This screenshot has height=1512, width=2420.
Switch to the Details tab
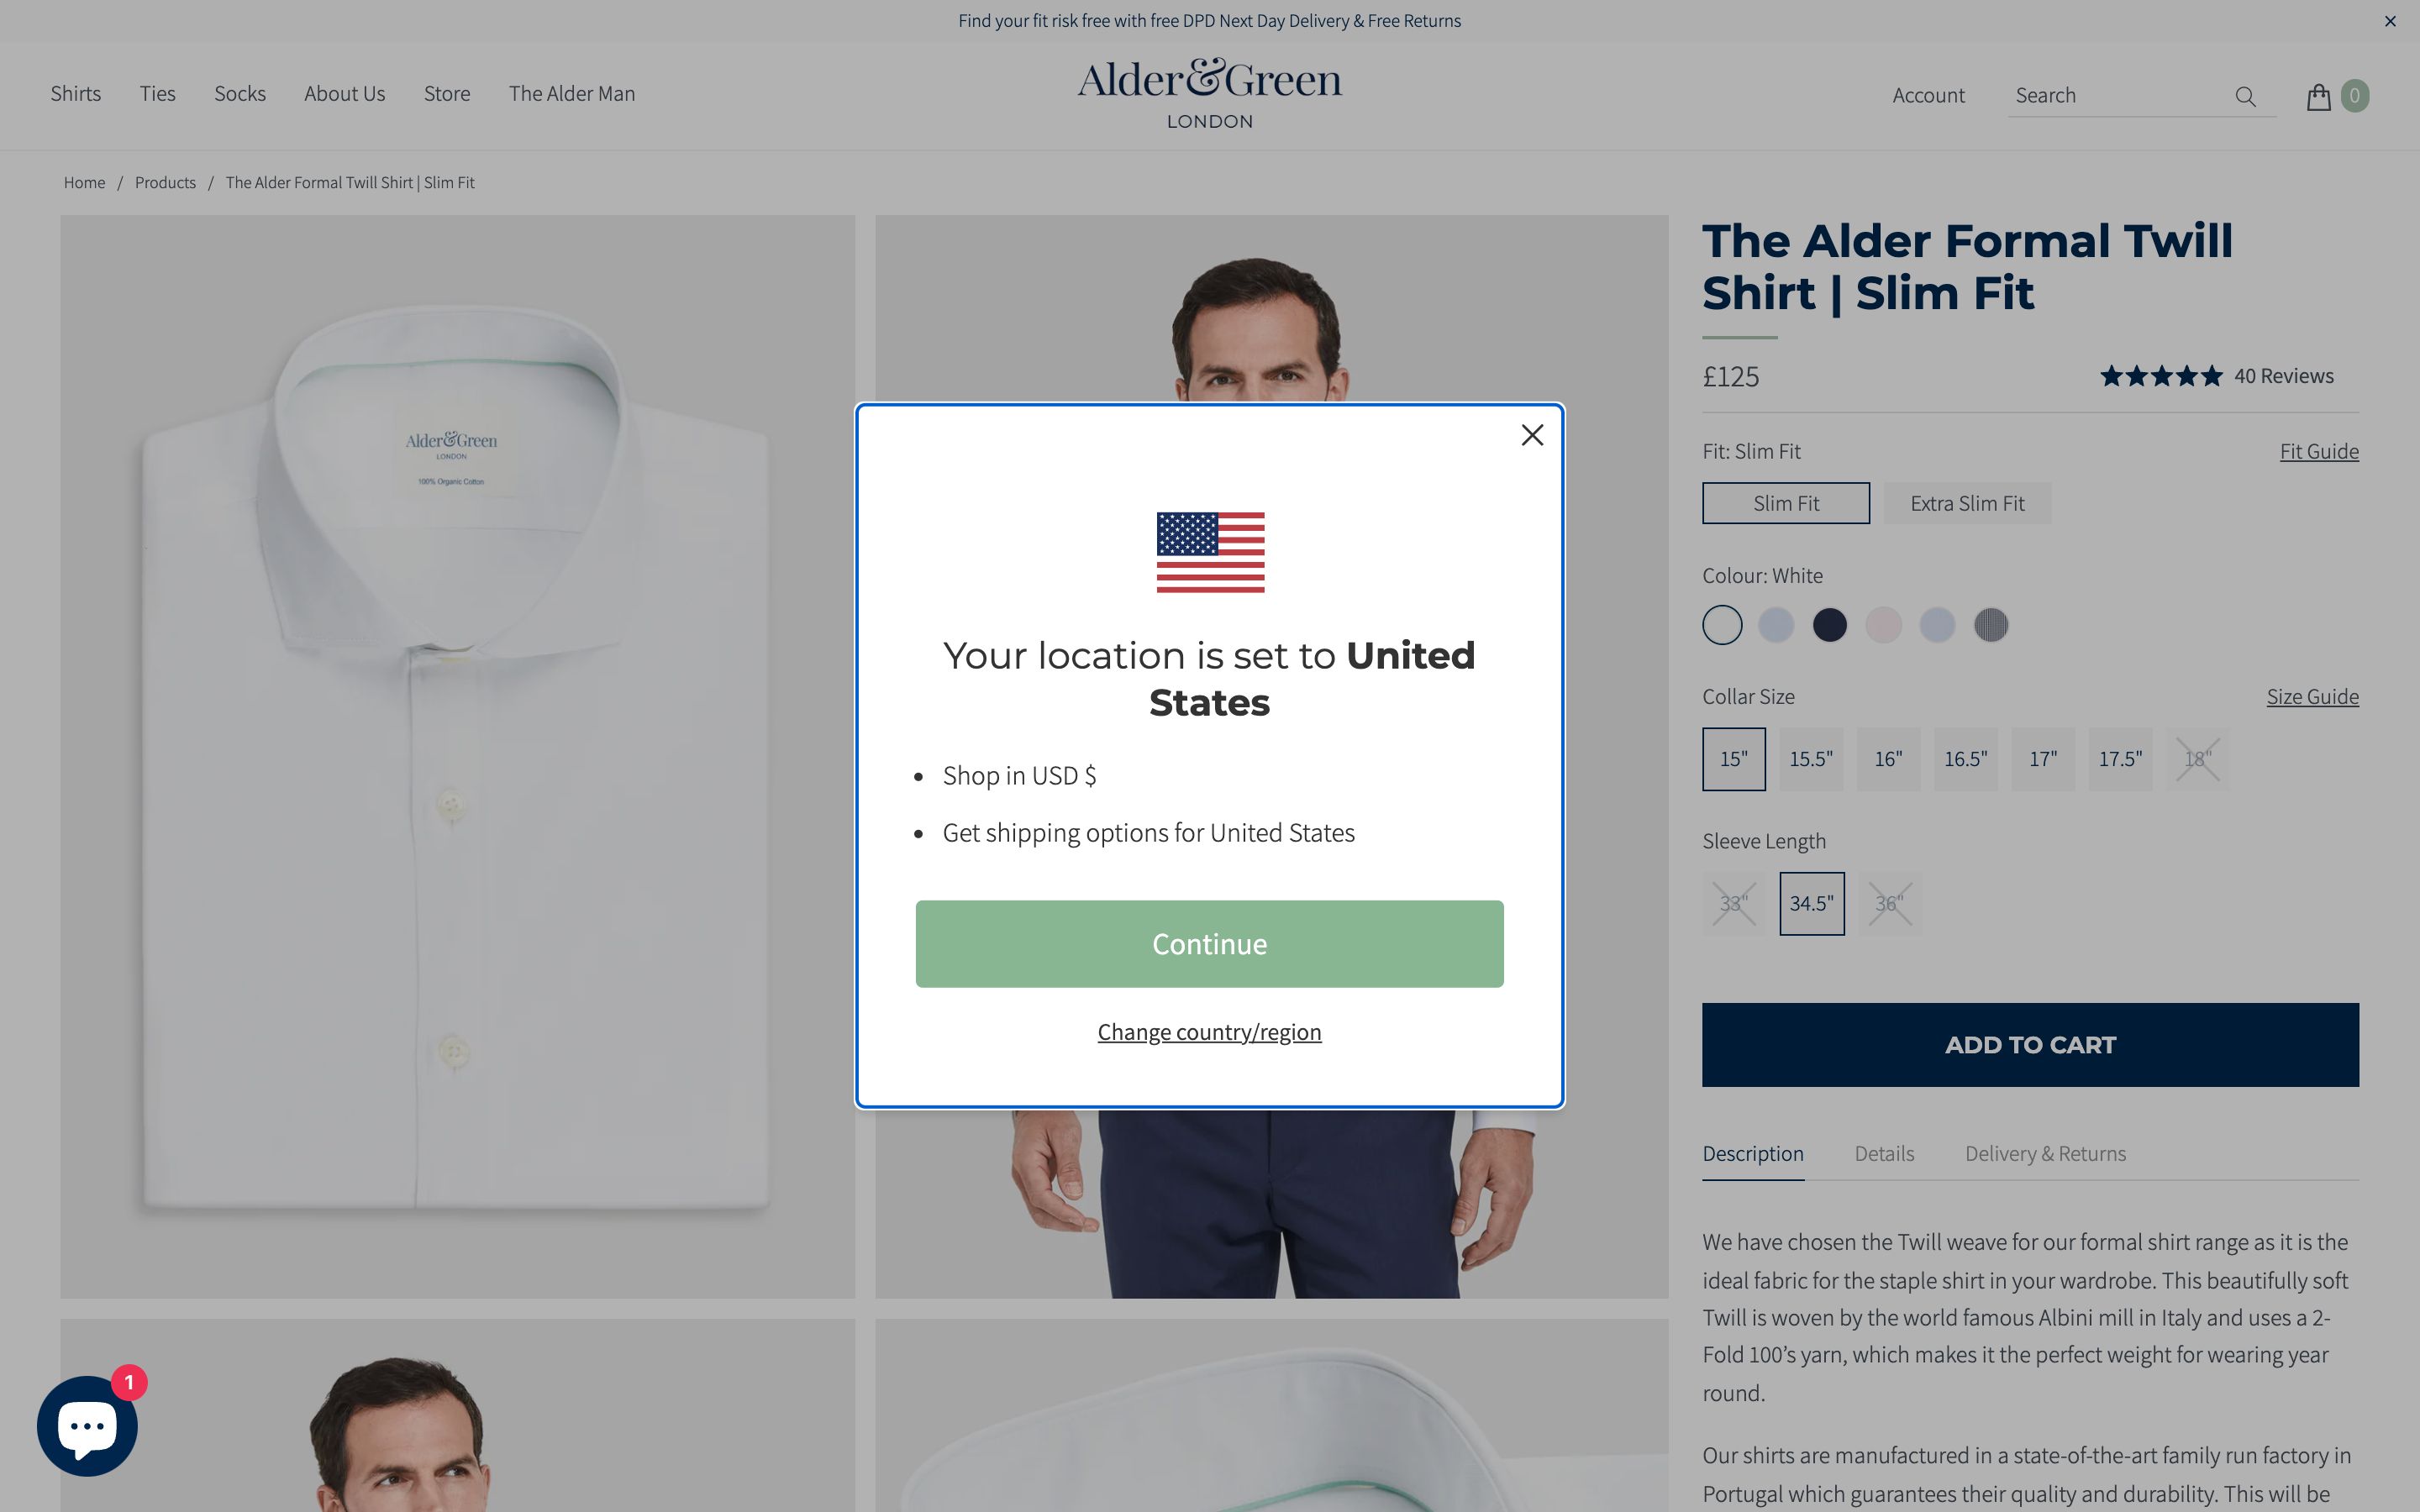click(1884, 1153)
